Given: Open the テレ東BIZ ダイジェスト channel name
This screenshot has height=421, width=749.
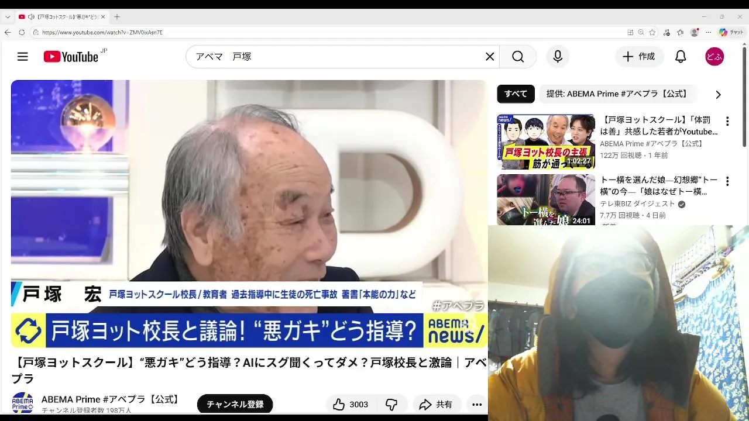Looking at the screenshot, I should pyautogui.click(x=637, y=204).
